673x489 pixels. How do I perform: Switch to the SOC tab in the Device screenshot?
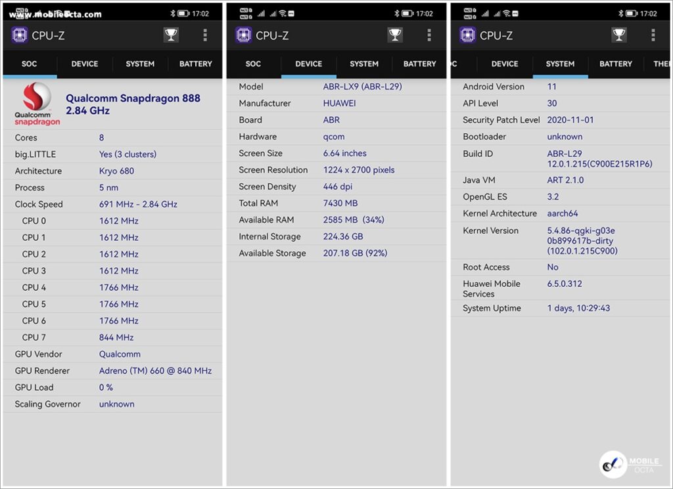pos(253,64)
